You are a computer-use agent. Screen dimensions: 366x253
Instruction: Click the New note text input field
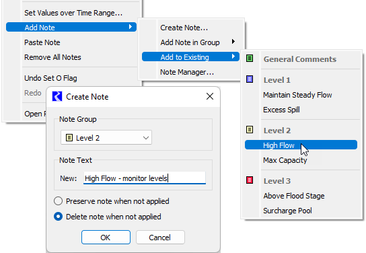[x=145, y=178]
